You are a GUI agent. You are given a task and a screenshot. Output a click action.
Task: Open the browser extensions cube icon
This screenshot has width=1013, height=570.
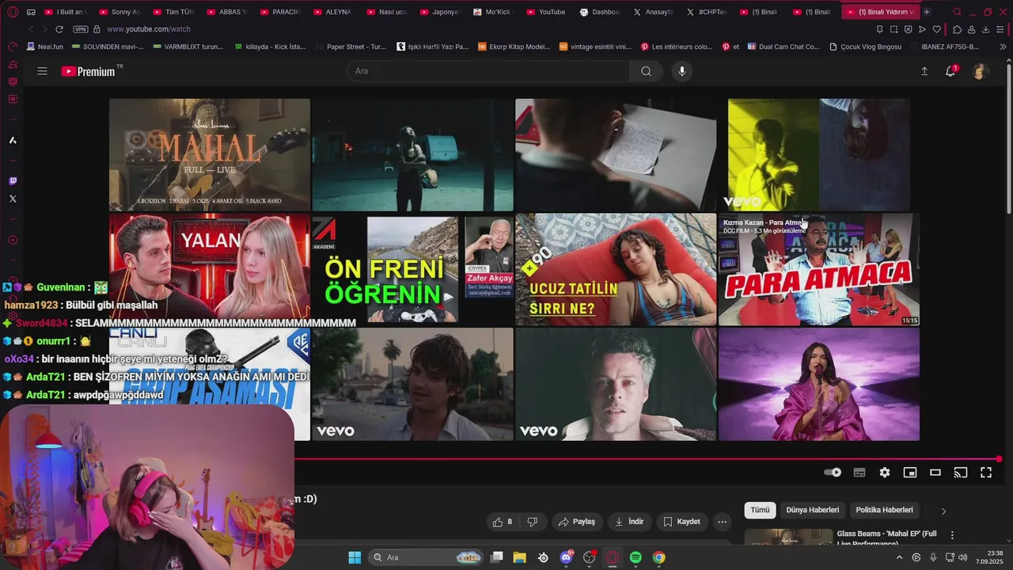pyautogui.click(x=957, y=29)
